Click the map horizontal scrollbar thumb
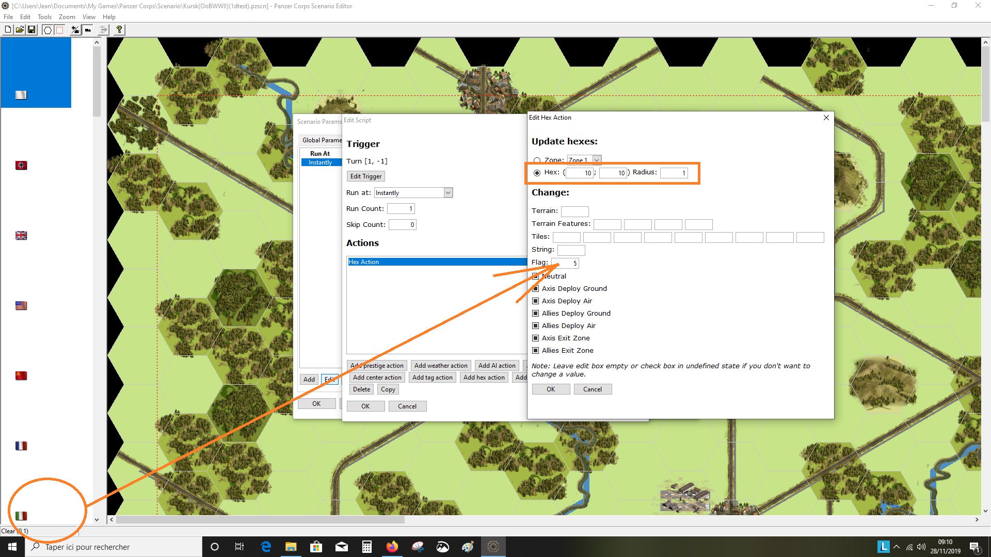The height and width of the screenshot is (557, 991). pyautogui.click(x=260, y=520)
